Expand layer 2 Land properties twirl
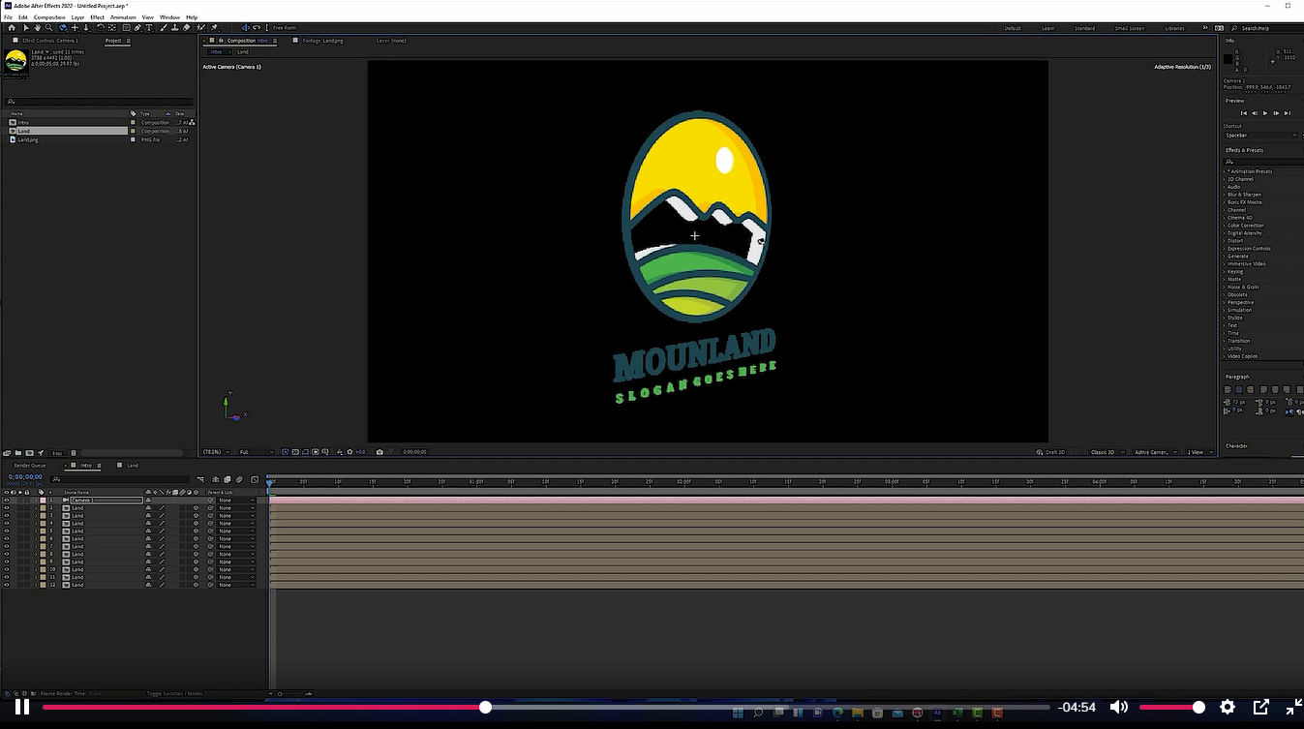1304x729 pixels. point(36,508)
